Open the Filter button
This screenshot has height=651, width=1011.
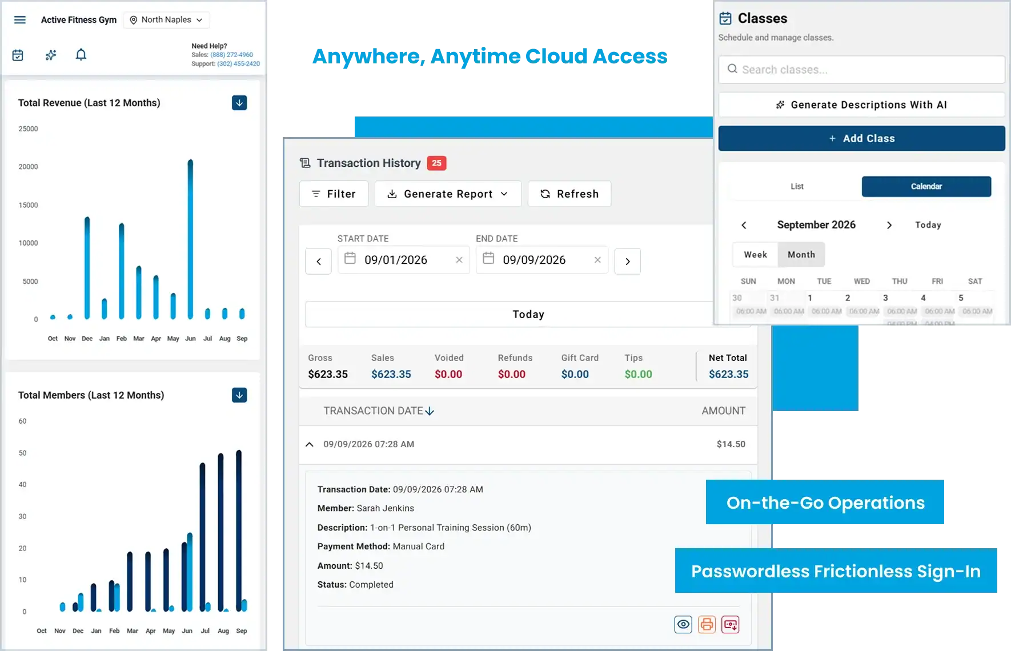pyautogui.click(x=334, y=194)
